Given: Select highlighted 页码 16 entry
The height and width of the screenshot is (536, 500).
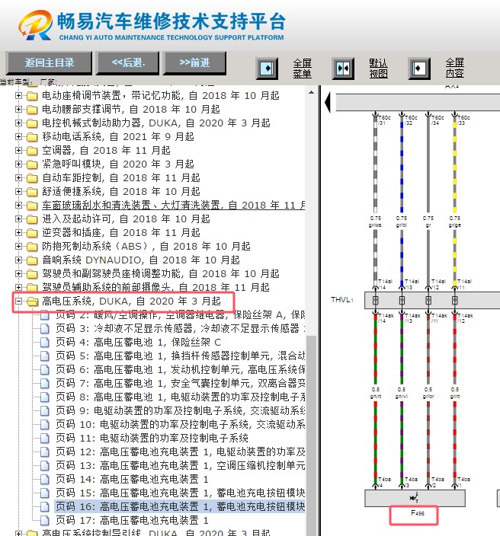Looking at the screenshot, I should tap(180, 506).
